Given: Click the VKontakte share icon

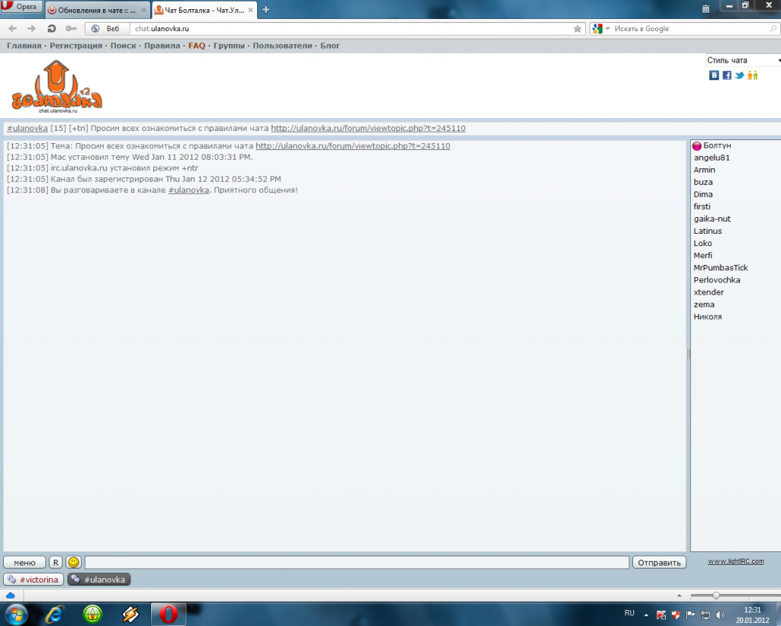Looking at the screenshot, I should pyautogui.click(x=715, y=75).
